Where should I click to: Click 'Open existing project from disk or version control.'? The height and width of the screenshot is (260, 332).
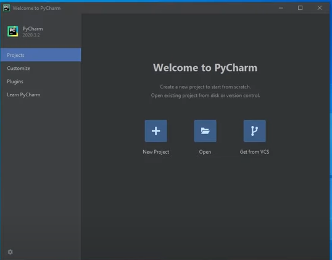pos(205,96)
